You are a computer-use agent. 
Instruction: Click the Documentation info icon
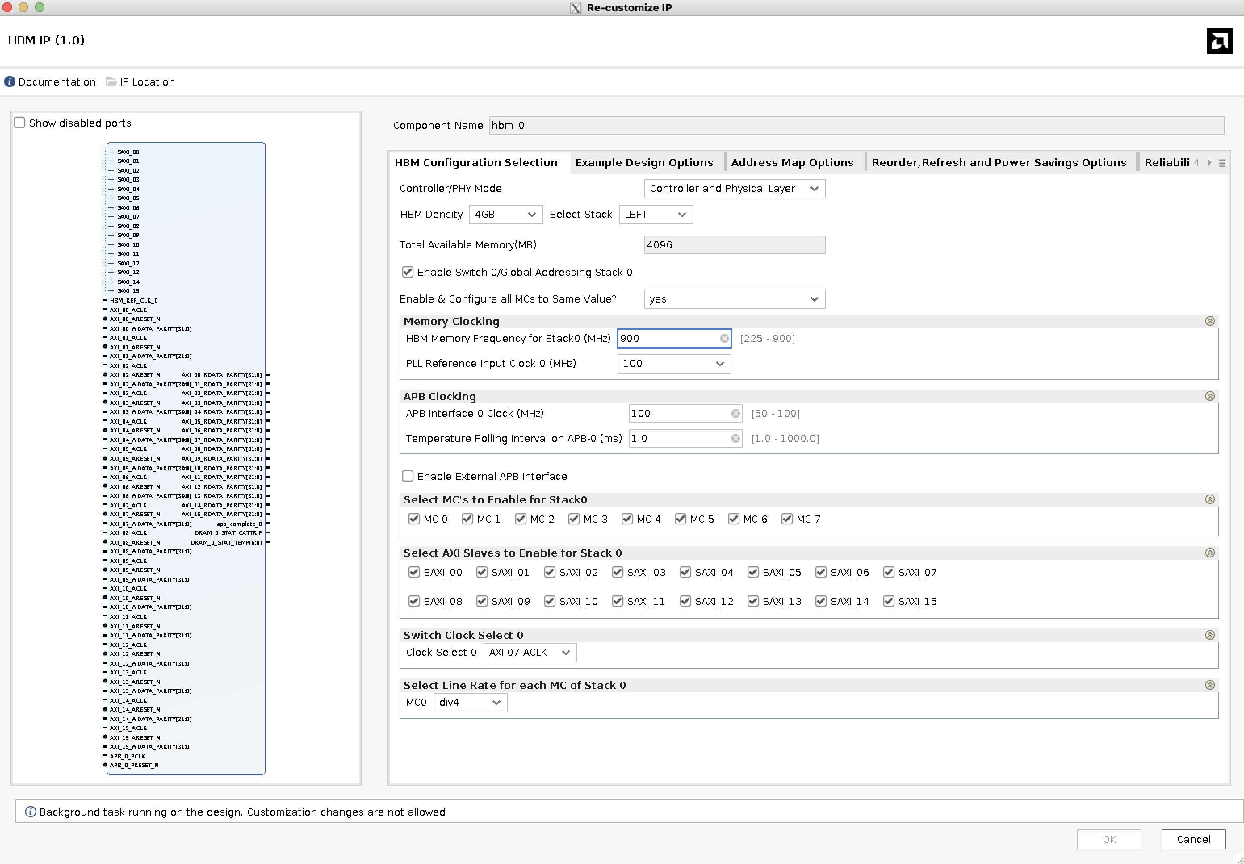tap(10, 82)
